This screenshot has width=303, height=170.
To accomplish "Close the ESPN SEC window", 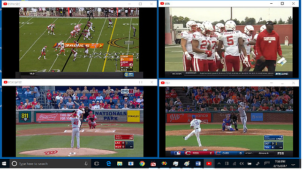I will click(x=151, y=4).
